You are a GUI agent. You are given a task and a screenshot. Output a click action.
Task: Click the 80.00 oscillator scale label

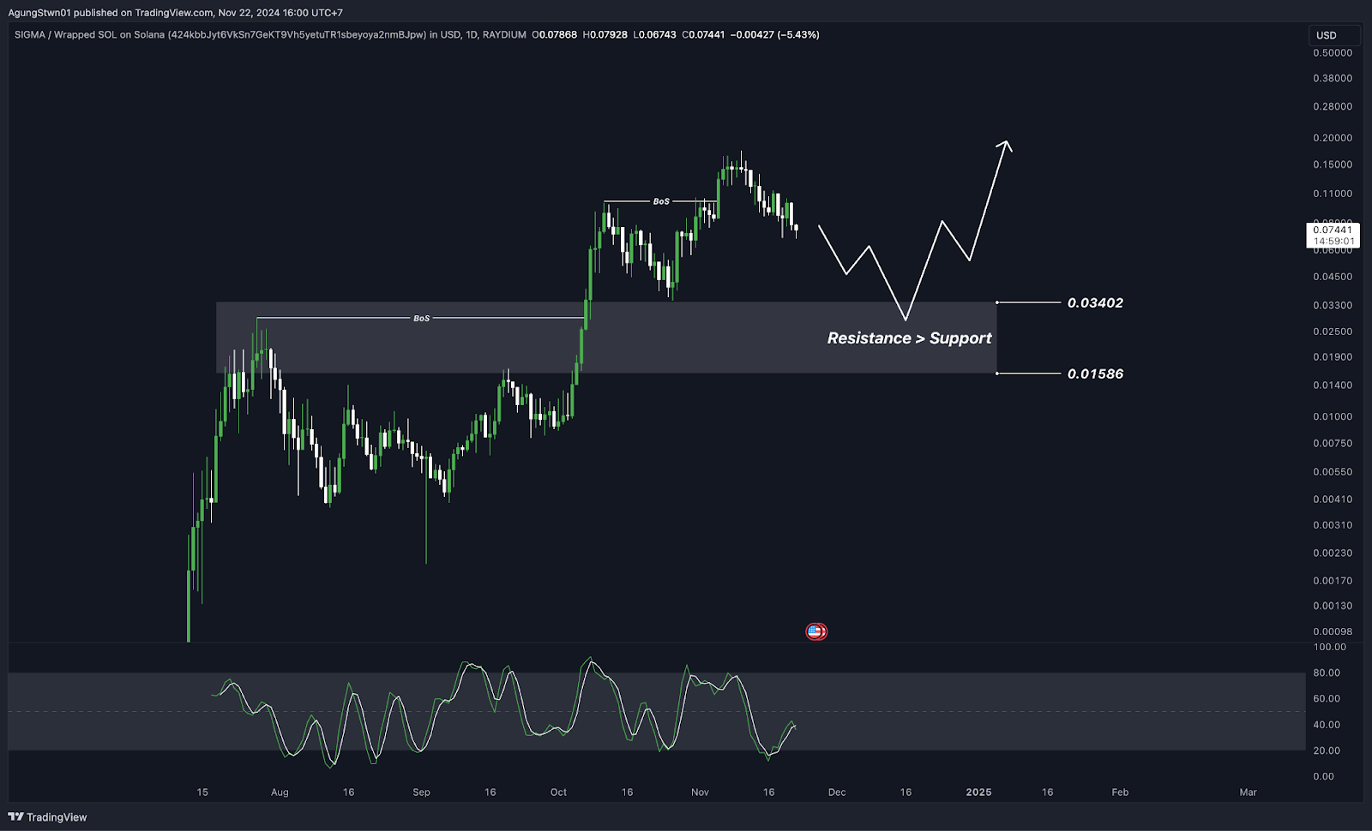pos(1327,673)
